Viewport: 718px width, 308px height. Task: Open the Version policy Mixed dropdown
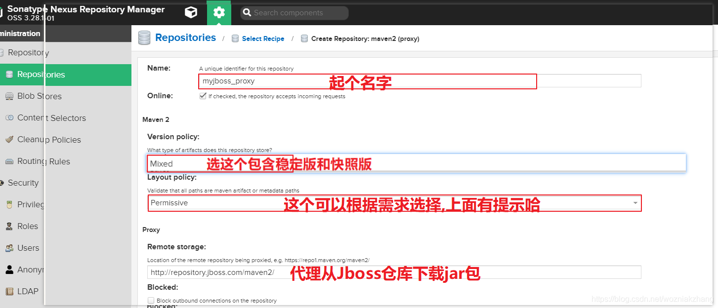pos(417,163)
